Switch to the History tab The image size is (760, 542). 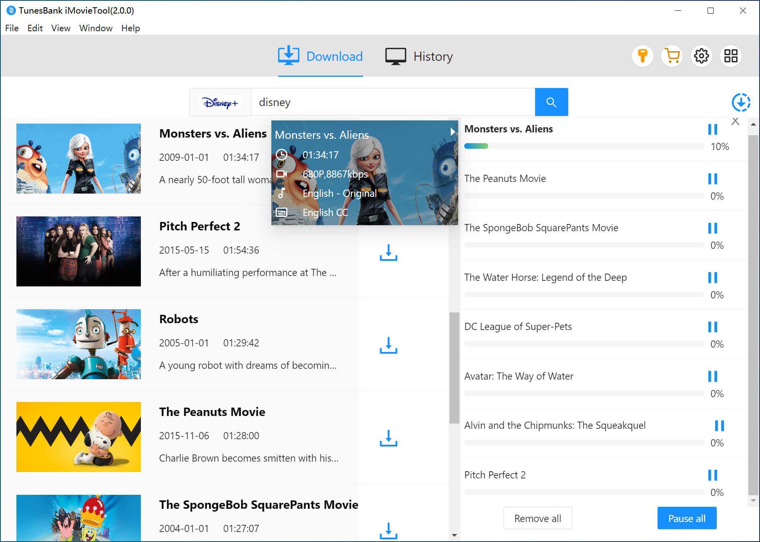pyautogui.click(x=419, y=56)
